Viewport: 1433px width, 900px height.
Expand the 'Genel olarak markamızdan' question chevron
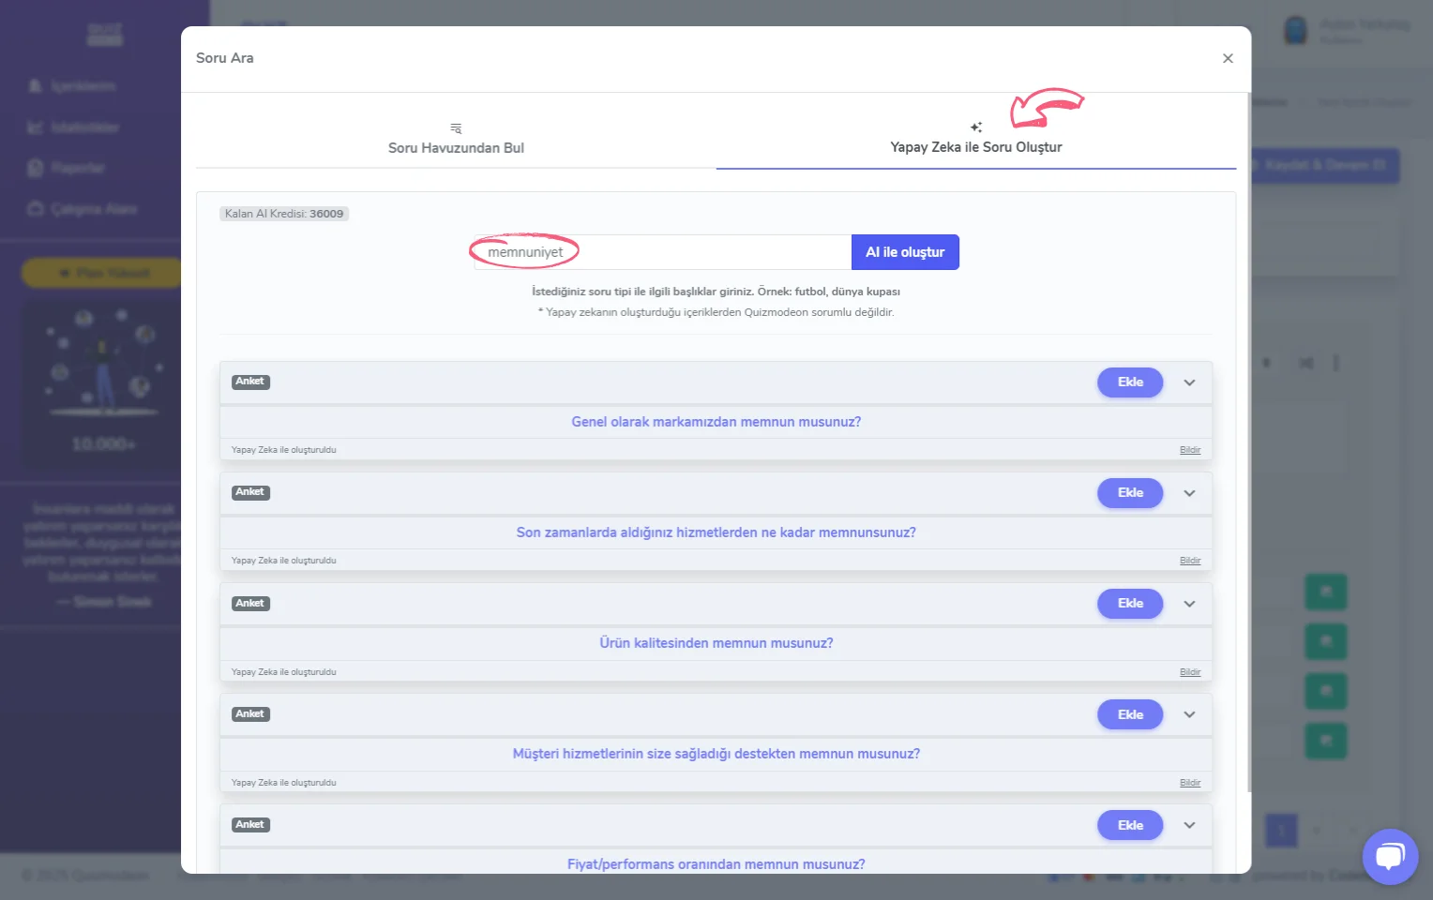click(1189, 382)
